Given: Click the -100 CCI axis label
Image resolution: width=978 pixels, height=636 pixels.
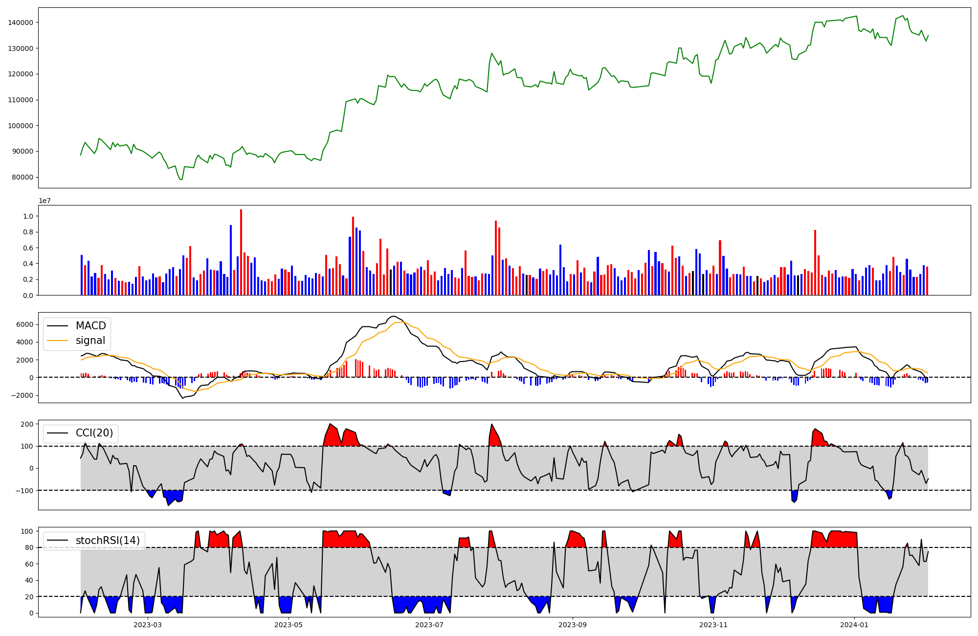Looking at the screenshot, I should (24, 491).
